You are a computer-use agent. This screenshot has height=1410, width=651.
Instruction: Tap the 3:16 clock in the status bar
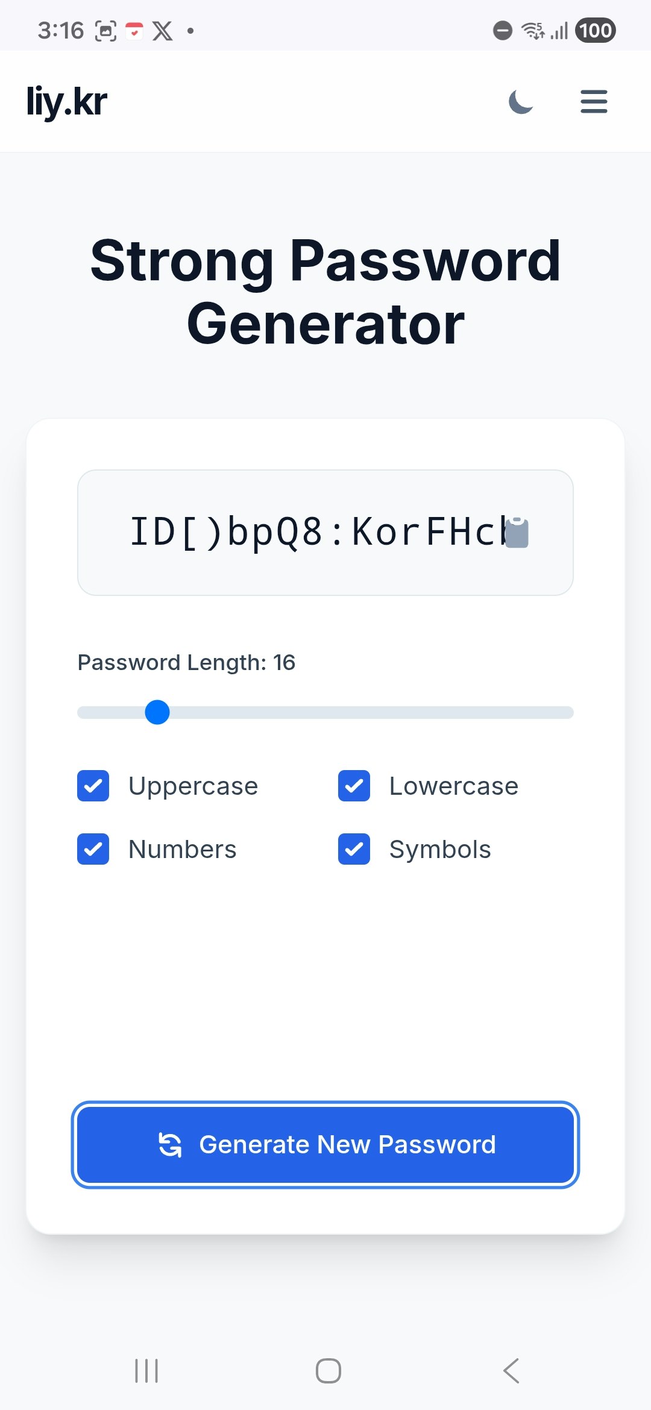pos(60,30)
